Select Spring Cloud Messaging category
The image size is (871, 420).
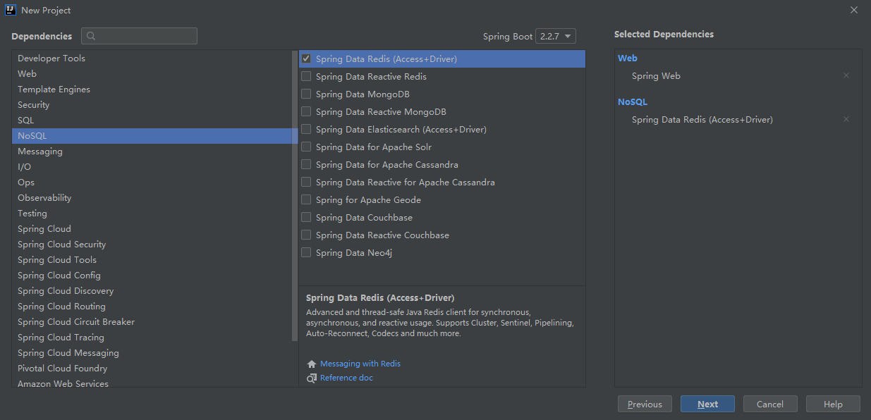[152, 352]
